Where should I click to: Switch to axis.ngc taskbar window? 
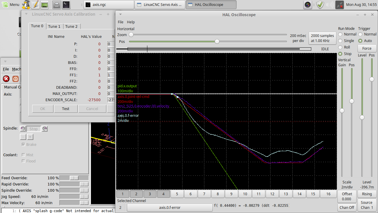point(109,4)
